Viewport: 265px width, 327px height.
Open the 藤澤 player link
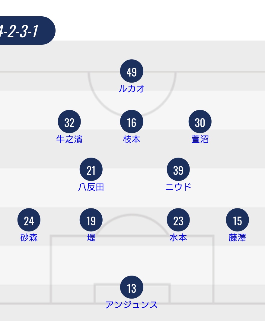tap(237, 237)
